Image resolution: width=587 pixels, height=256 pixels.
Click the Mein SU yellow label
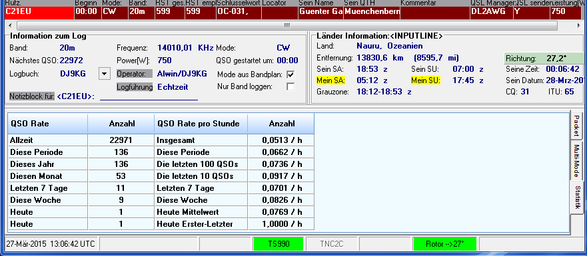coord(426,80)
